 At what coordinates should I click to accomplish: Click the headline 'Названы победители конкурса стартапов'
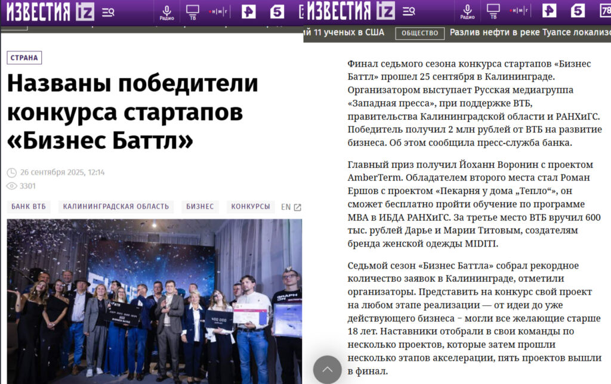tap(132, 111)
